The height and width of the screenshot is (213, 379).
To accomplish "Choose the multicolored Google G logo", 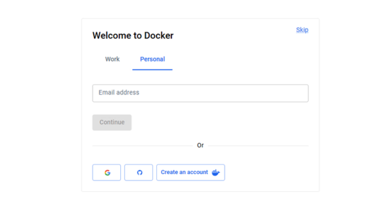I will (x=107, y=173).
